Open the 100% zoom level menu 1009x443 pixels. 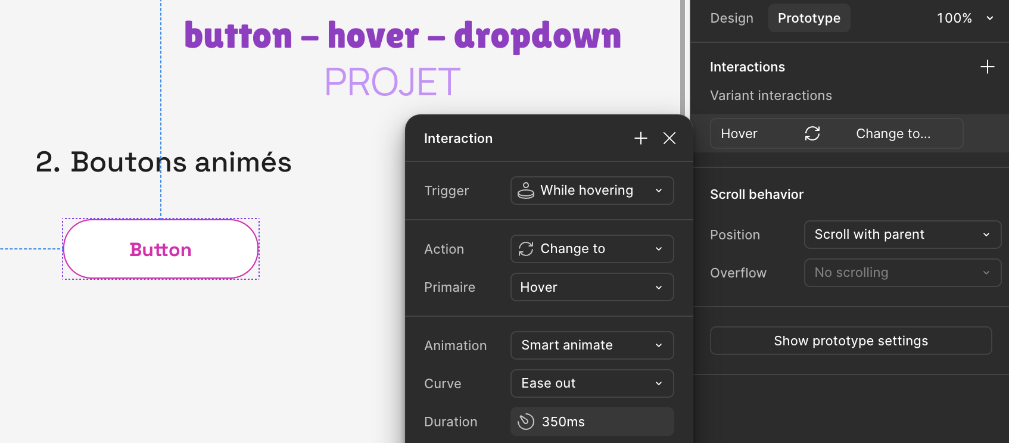964,18
